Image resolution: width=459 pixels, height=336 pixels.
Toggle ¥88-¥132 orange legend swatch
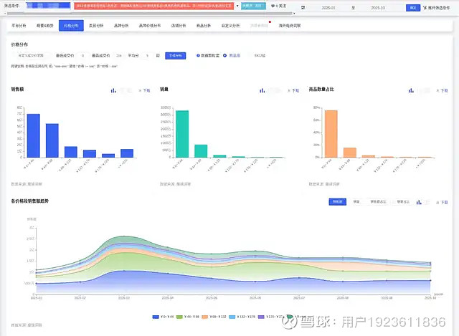click(x=205, y=317)
